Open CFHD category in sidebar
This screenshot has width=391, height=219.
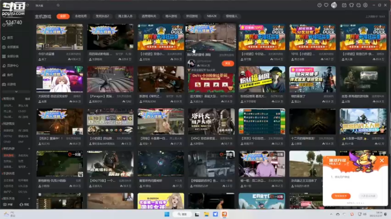[x=7, y=142]
